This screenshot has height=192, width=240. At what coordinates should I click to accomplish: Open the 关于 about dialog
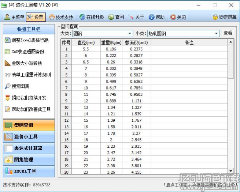coord(136,17)
